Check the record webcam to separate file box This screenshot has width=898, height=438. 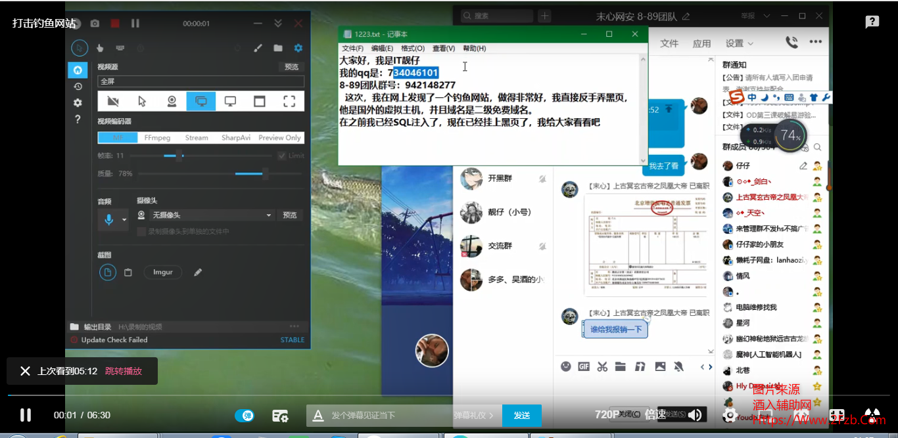click(141, 231)
